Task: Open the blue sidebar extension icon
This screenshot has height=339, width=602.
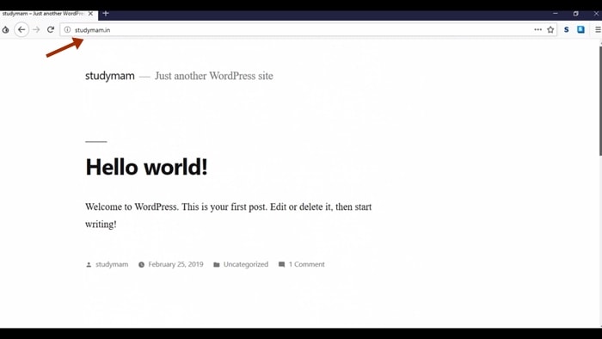Action: tap(580, 29)
